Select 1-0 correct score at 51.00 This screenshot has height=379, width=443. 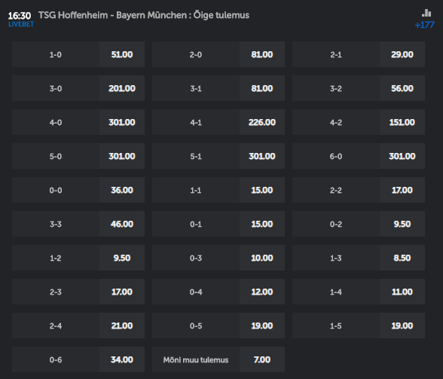coord(78,54)
